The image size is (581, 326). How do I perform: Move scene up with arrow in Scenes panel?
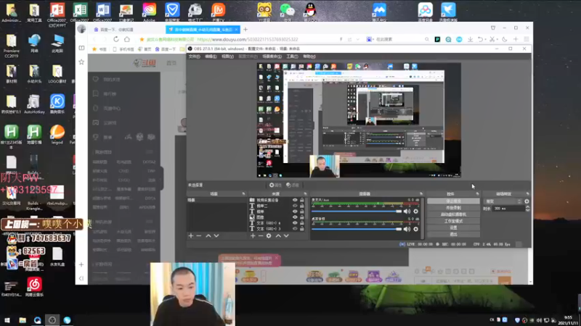point(208,236)
